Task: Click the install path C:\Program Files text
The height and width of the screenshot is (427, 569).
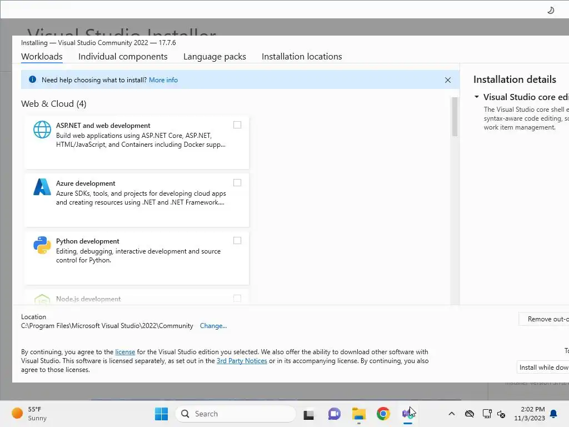Action: click(107, 326)
